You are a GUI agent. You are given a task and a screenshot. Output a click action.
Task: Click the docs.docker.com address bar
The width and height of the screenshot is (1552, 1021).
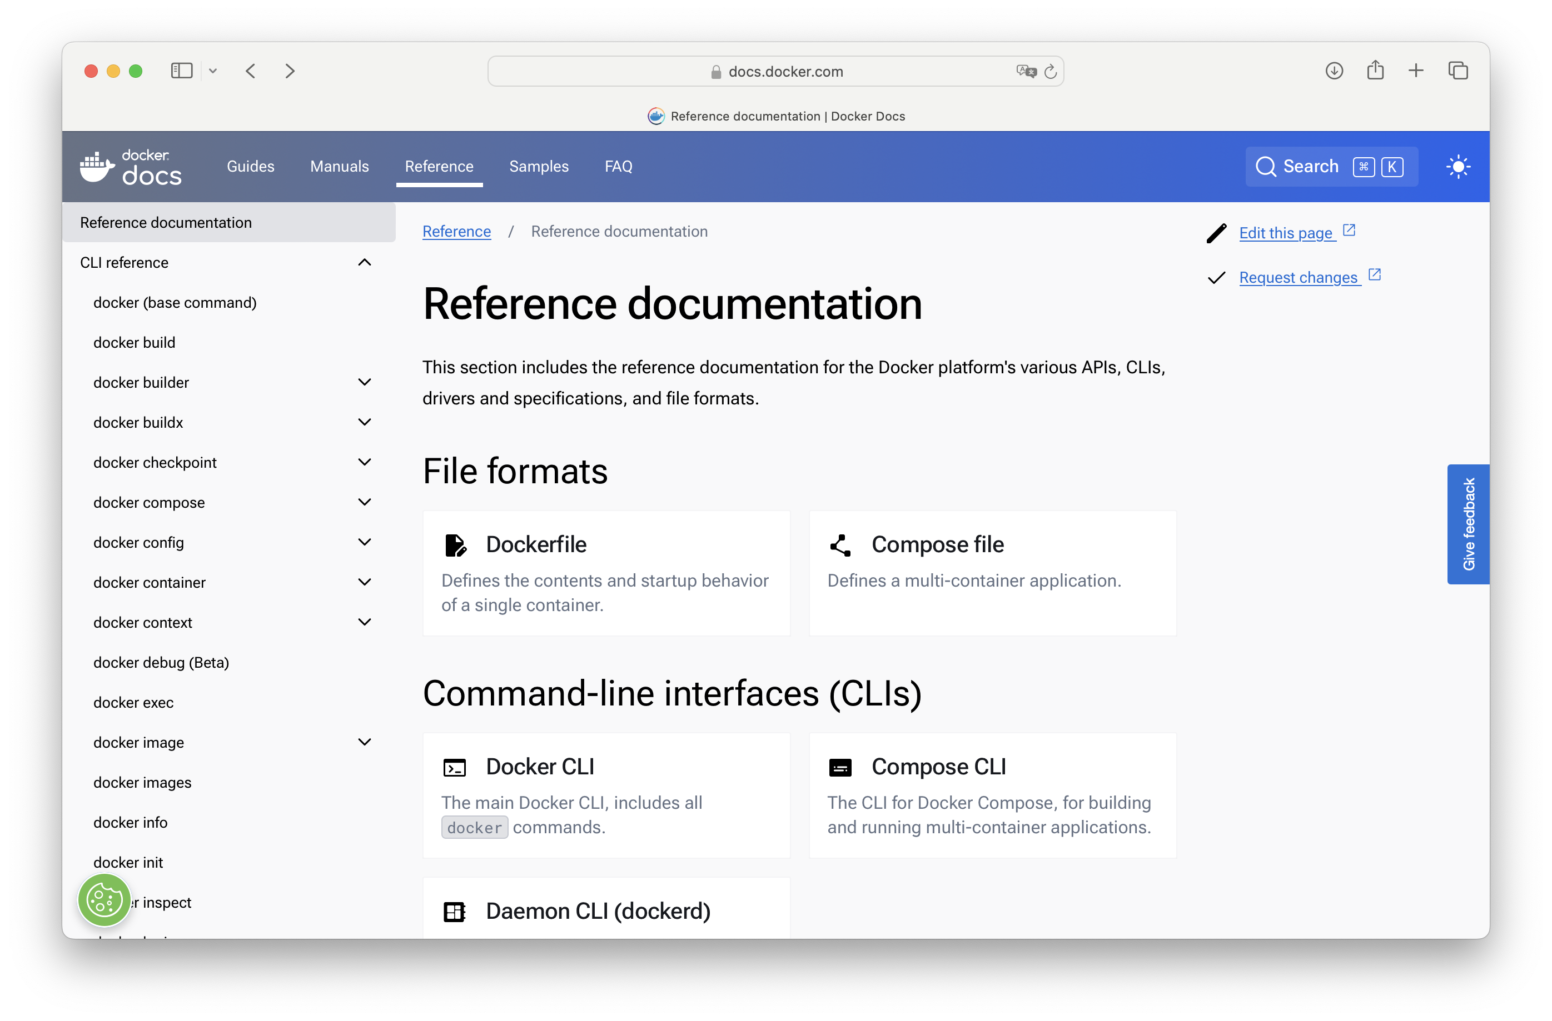point(775,71)
